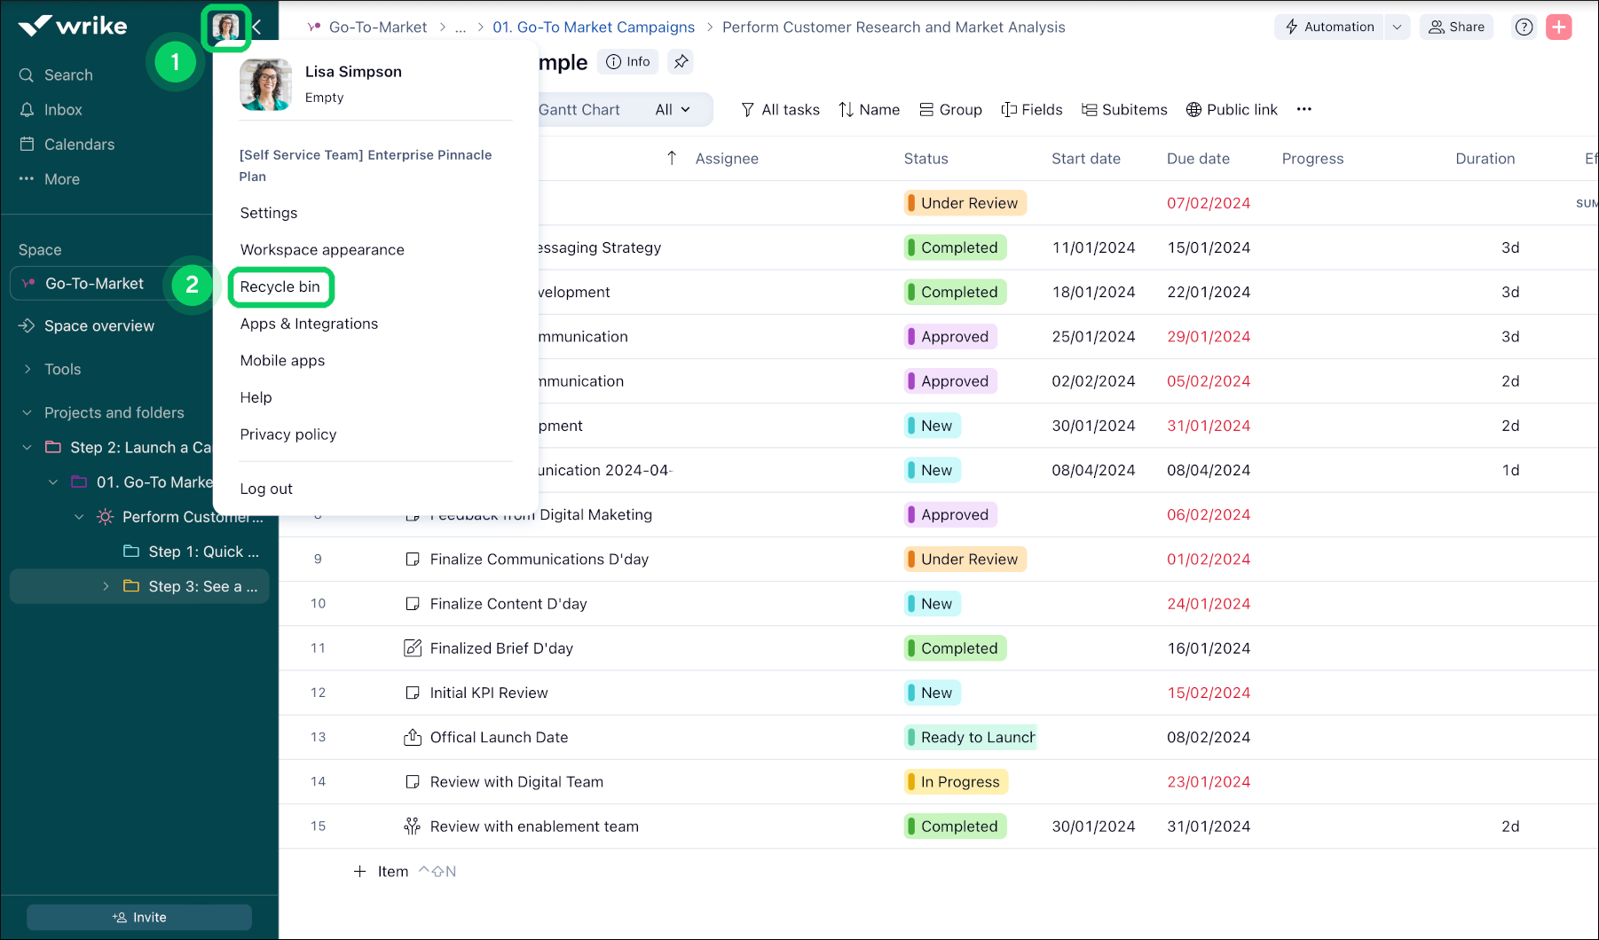Open the more options ellipsis in toolbar
The image size is (1599, 940).
click(x=1304, y=109)
